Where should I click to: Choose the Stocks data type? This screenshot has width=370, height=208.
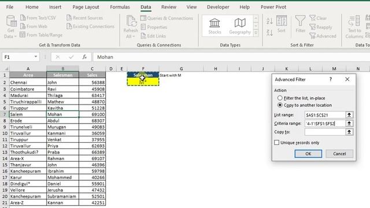pos(214,27)
